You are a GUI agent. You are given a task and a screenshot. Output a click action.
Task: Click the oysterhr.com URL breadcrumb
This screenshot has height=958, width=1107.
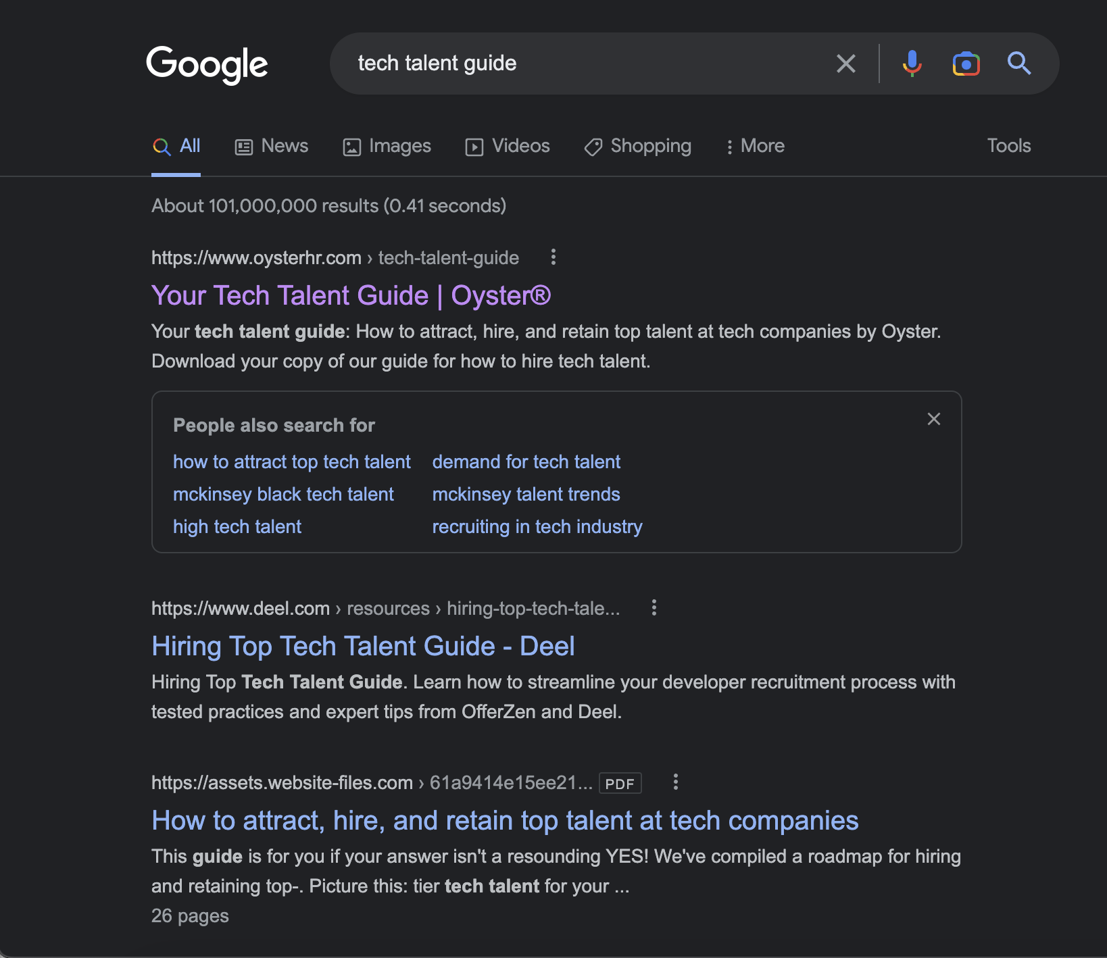coord(335,257)
